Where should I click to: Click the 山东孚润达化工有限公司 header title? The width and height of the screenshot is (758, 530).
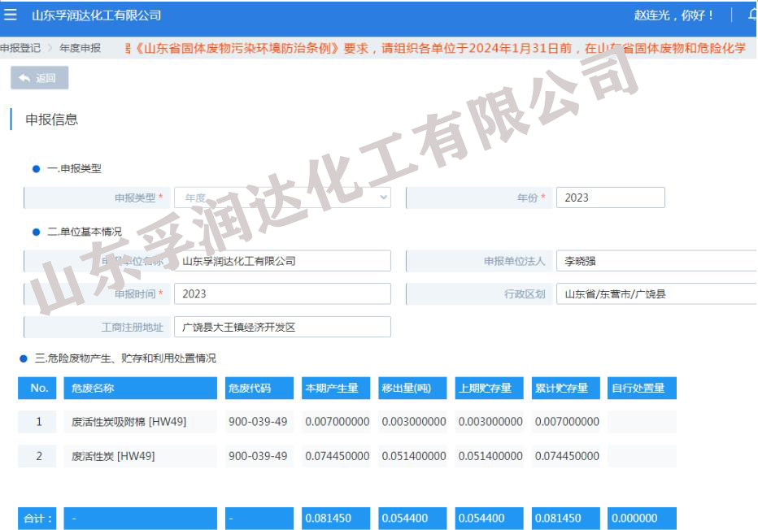coord(96,15)
